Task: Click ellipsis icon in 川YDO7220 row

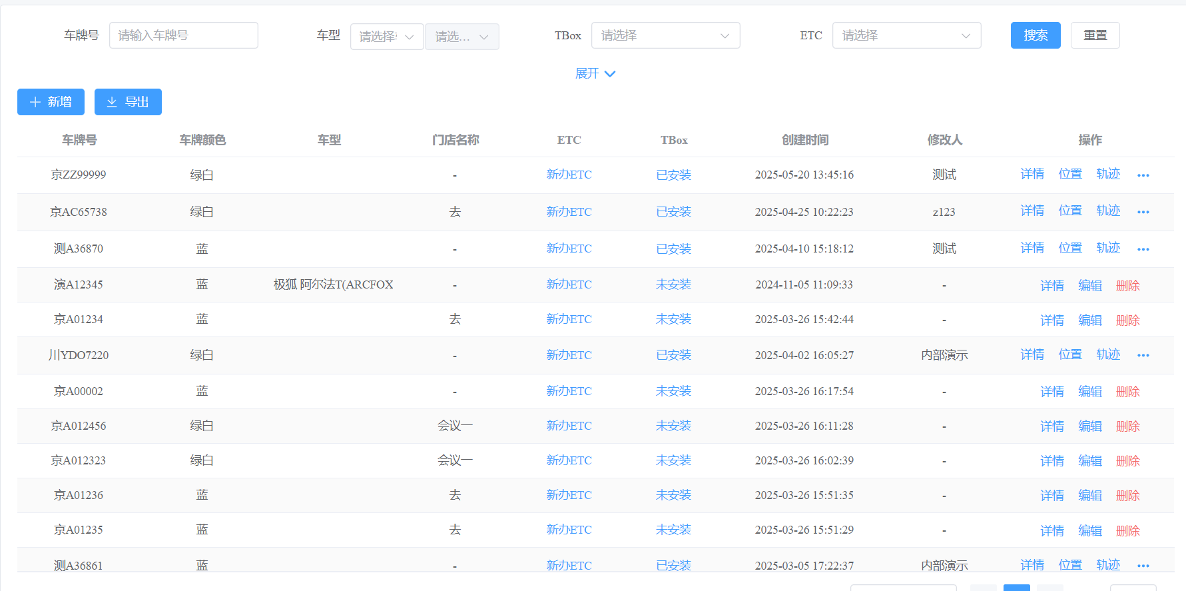Action: [x=1143, y=355]
